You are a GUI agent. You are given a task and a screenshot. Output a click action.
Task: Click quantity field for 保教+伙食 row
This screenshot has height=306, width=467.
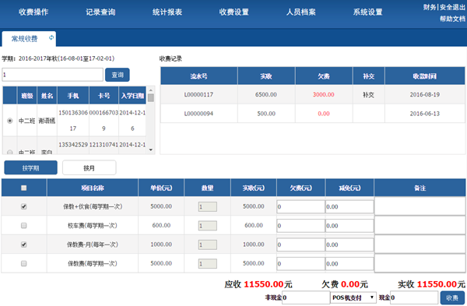coord(208,207)
